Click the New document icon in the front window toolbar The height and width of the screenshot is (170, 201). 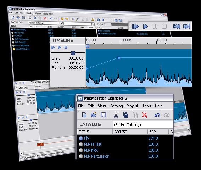84,115
